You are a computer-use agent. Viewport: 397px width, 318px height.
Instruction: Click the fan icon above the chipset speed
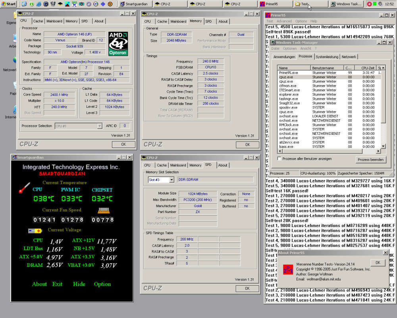click(x=103, y=210)
